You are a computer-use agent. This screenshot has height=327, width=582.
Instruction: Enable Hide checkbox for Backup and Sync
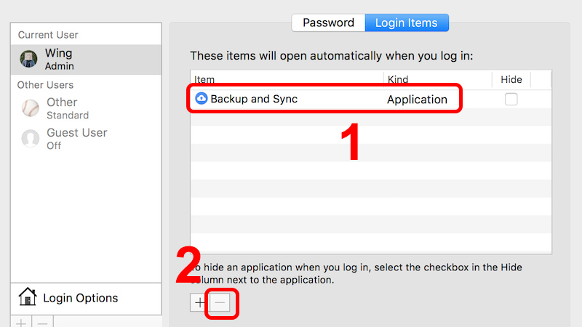(511, 100)
